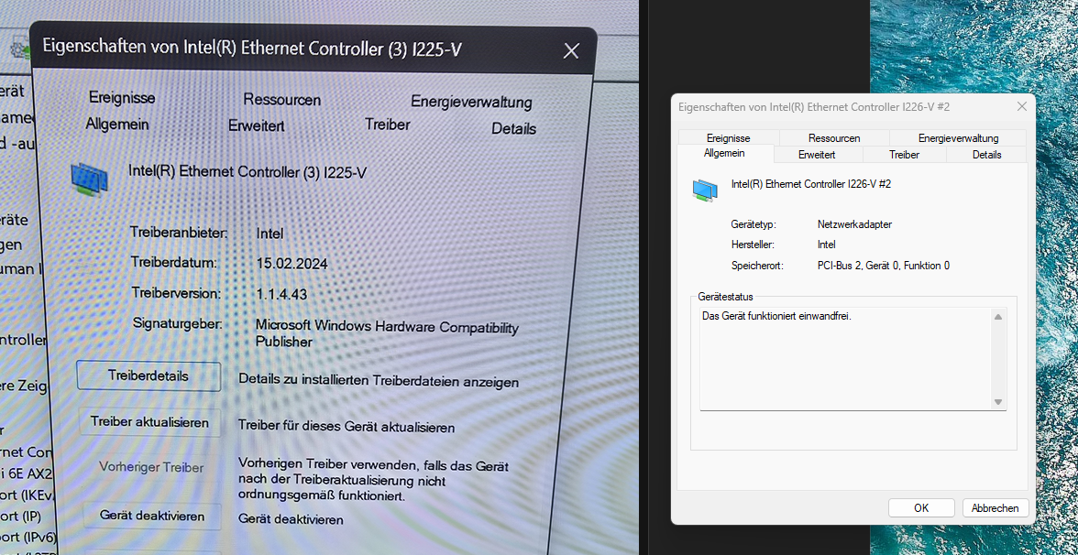Open Details tab in I226-V window
The image size is (1078, 555).
click(986, 155)
